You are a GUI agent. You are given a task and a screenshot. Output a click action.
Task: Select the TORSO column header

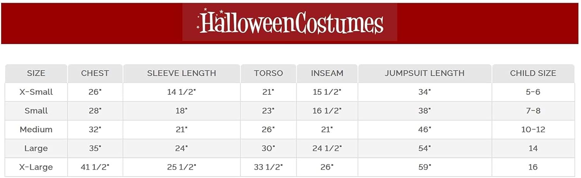(268, 73)
